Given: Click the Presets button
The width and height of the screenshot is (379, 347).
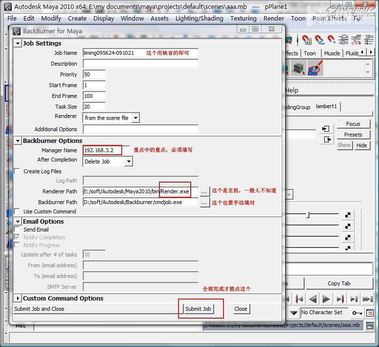Looking at the screenshot, I should (353, 135).
